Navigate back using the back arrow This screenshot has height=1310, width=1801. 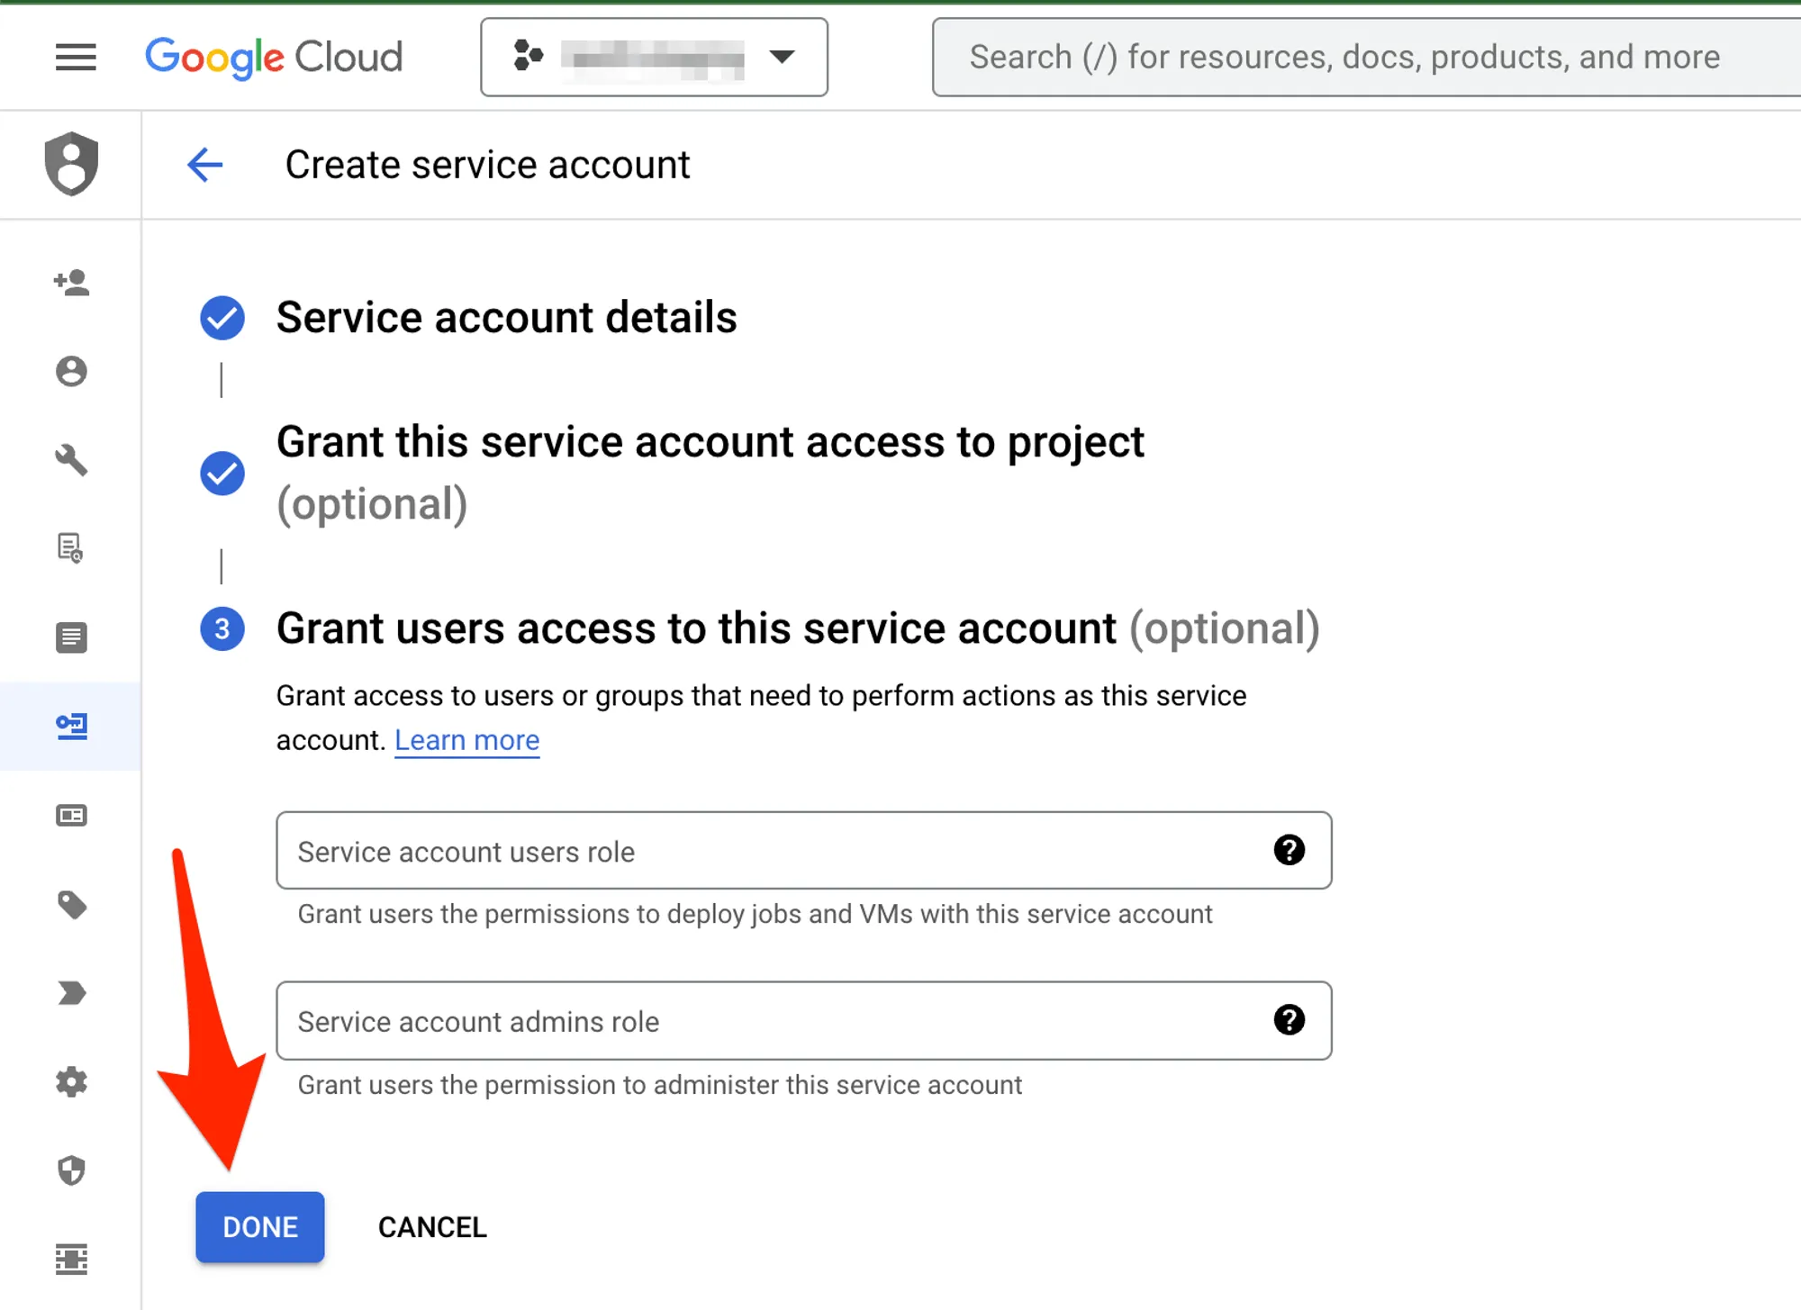pos(205,165)
